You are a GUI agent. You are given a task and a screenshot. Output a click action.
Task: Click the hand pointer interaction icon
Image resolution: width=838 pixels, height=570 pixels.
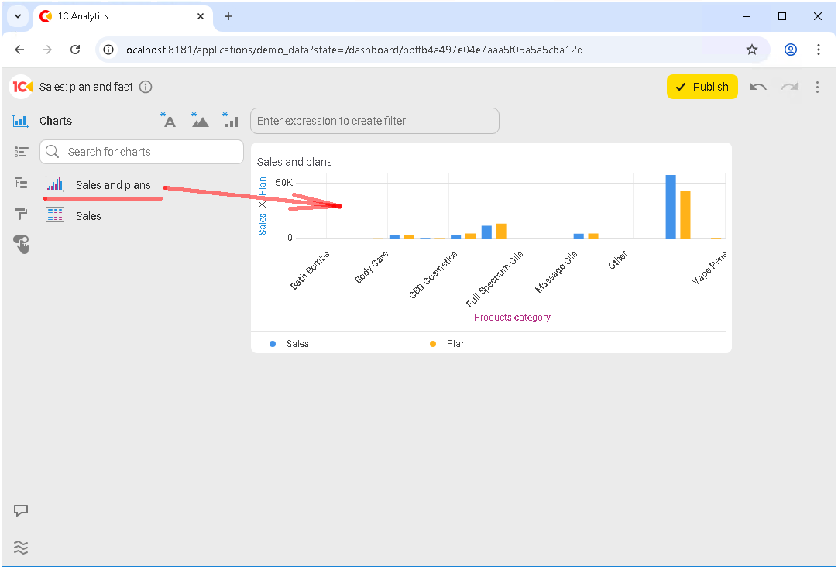[x=21, y=245]
